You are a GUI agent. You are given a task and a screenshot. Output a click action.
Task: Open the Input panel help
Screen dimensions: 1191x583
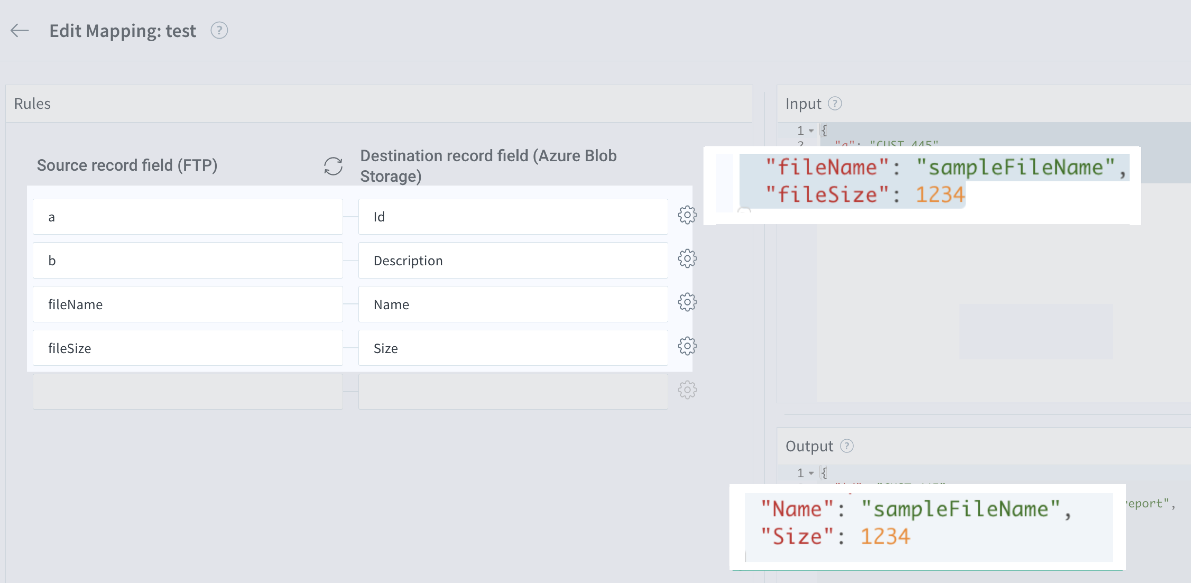click(835, 104)
